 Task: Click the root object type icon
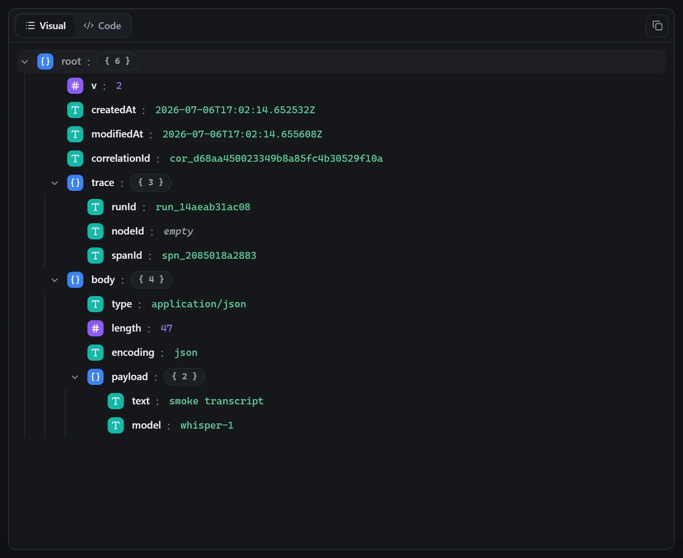[x=45, y=61]
